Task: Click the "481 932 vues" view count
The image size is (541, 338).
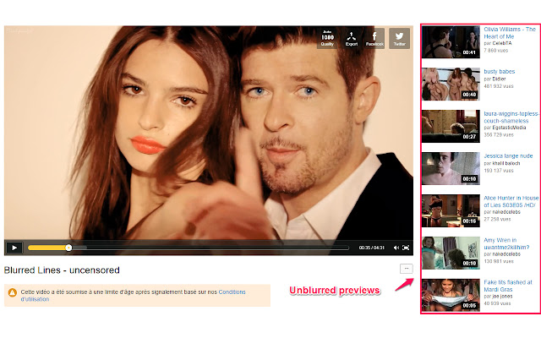Action: (499, 86)
